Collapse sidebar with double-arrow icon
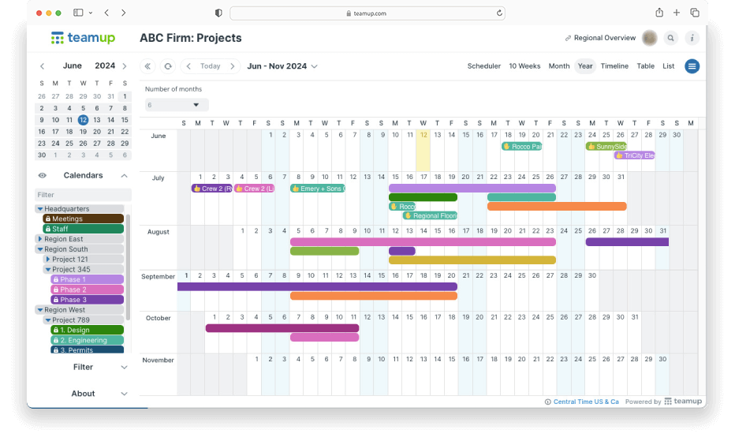Screen dimensions: 735x441 coord(147,66)
